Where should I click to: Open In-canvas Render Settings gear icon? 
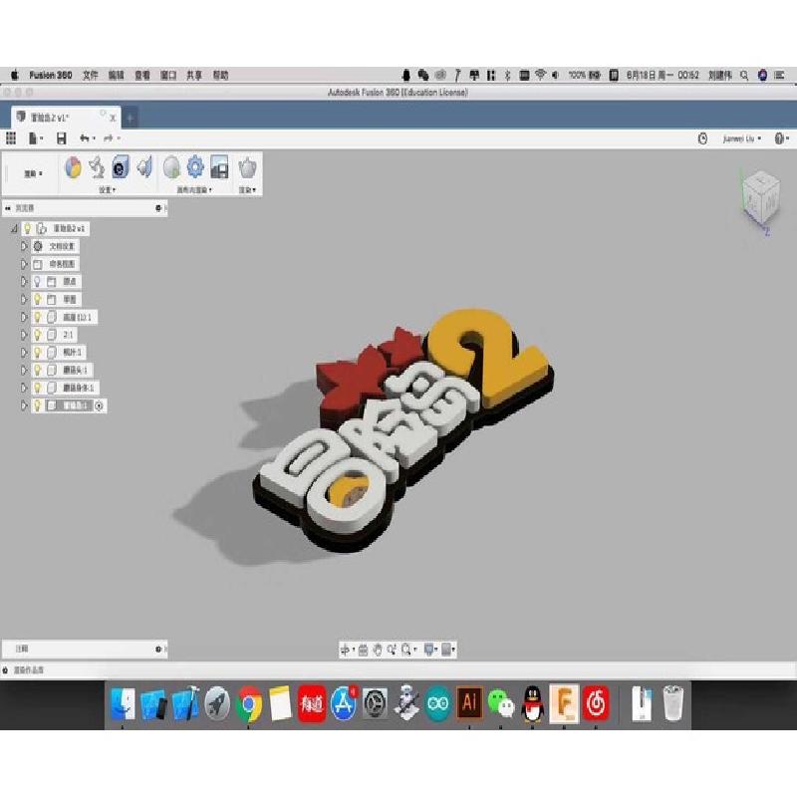click(195, 167)
